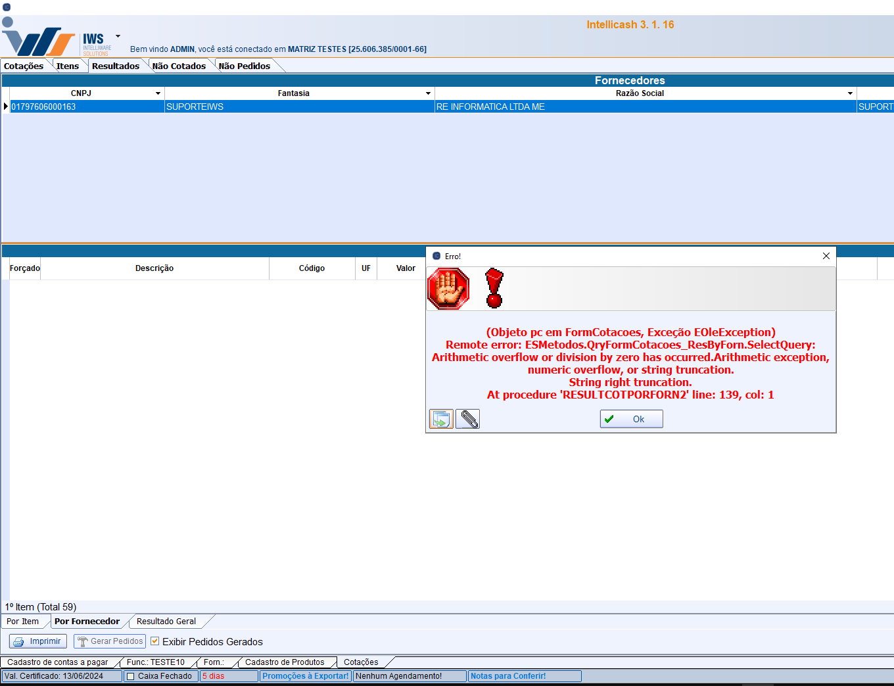The height and width of the screenshot is (686, 894).
Task: Expand the dropdown arrow beside IWS logo
Action: coord(118,36)
